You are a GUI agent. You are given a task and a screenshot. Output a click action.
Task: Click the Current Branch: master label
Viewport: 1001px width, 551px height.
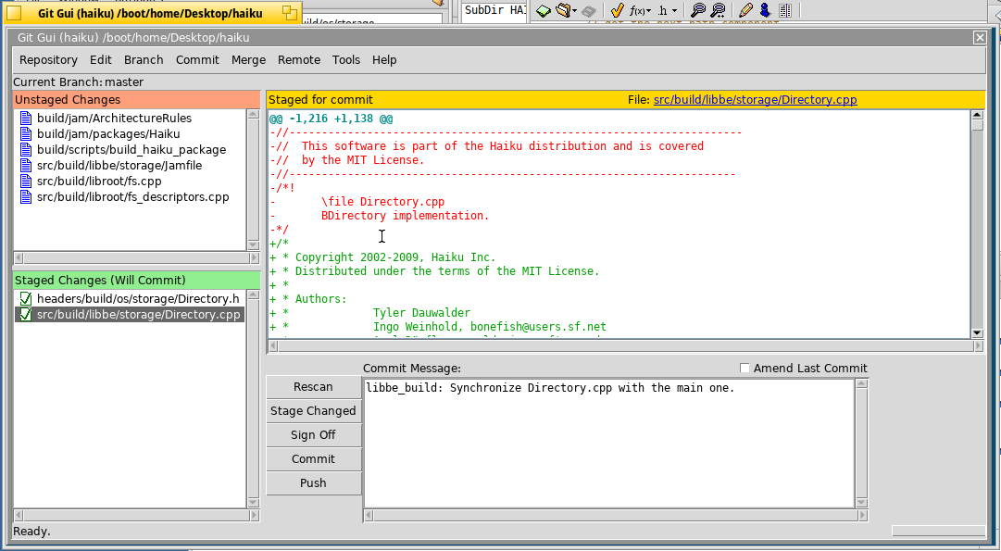(x=78, y=81)
